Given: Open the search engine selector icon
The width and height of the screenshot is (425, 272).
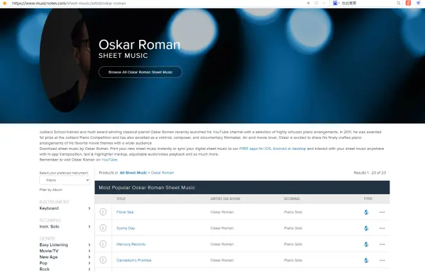Looking at the screenshot, I should coord(335,3).
